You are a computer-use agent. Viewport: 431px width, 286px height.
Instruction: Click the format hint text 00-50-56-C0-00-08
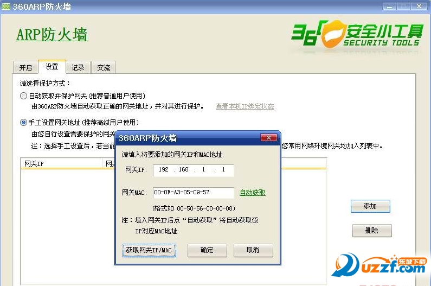pos(205,208)
